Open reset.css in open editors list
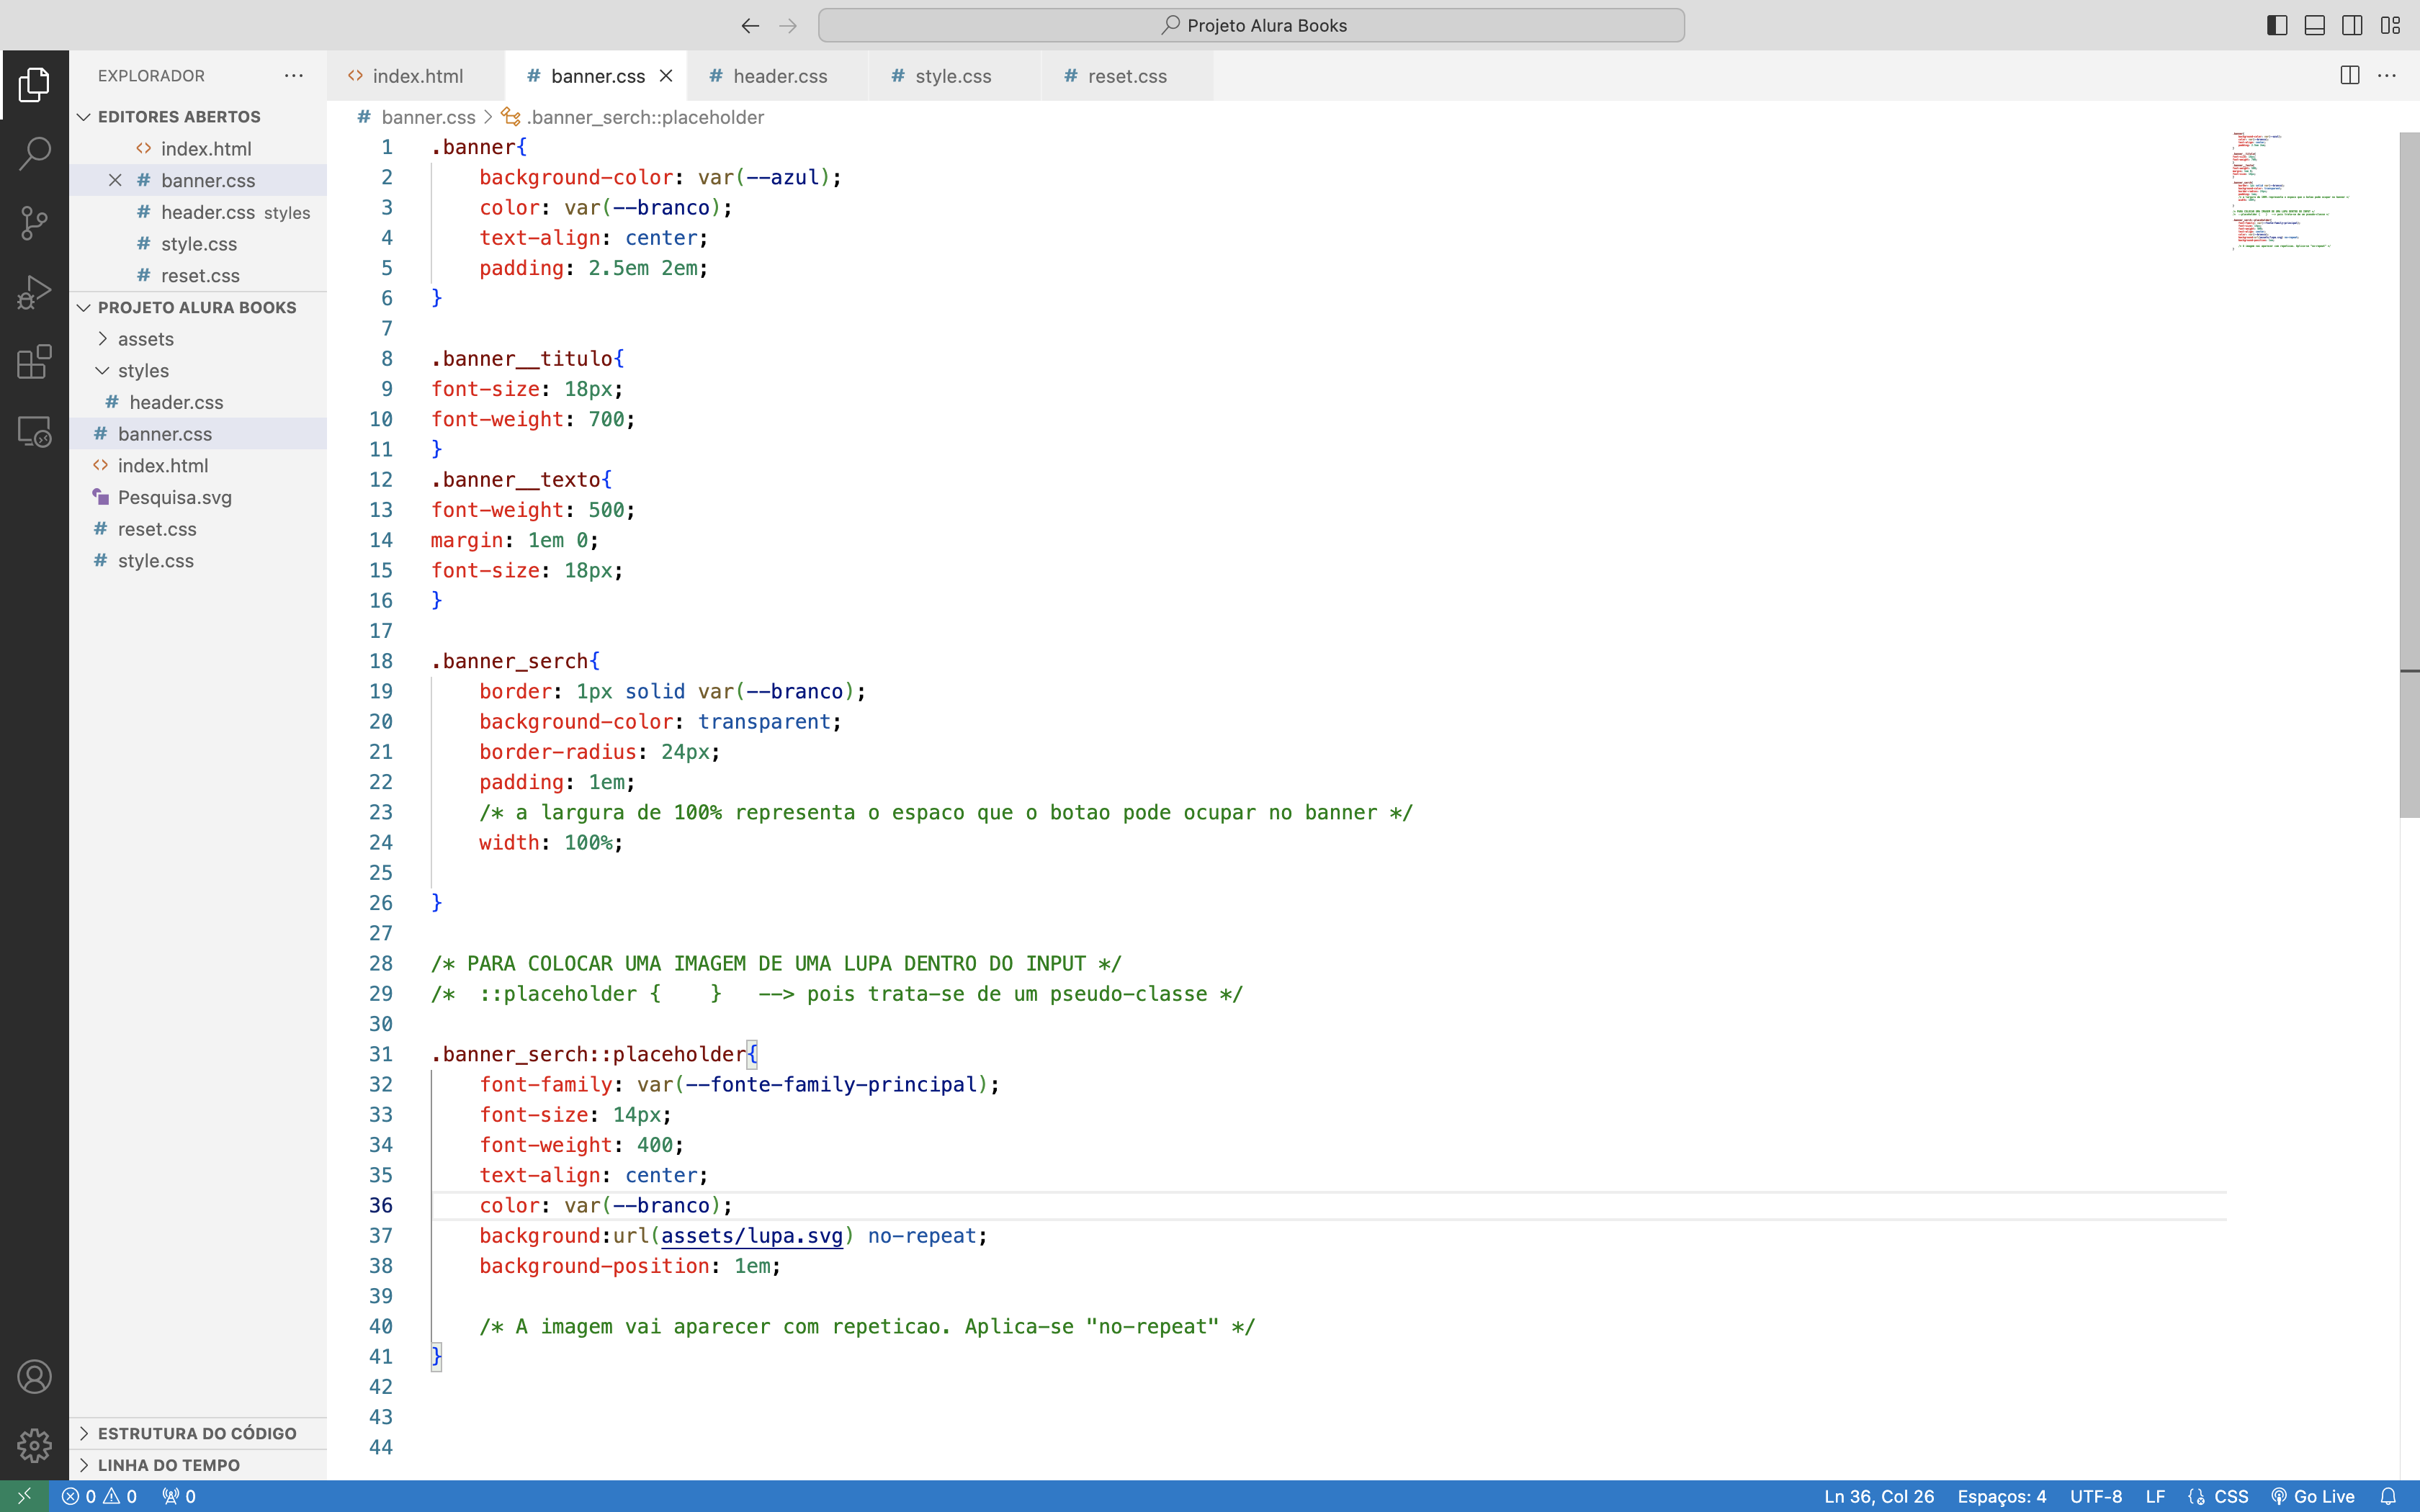 (x=198, y=276)
